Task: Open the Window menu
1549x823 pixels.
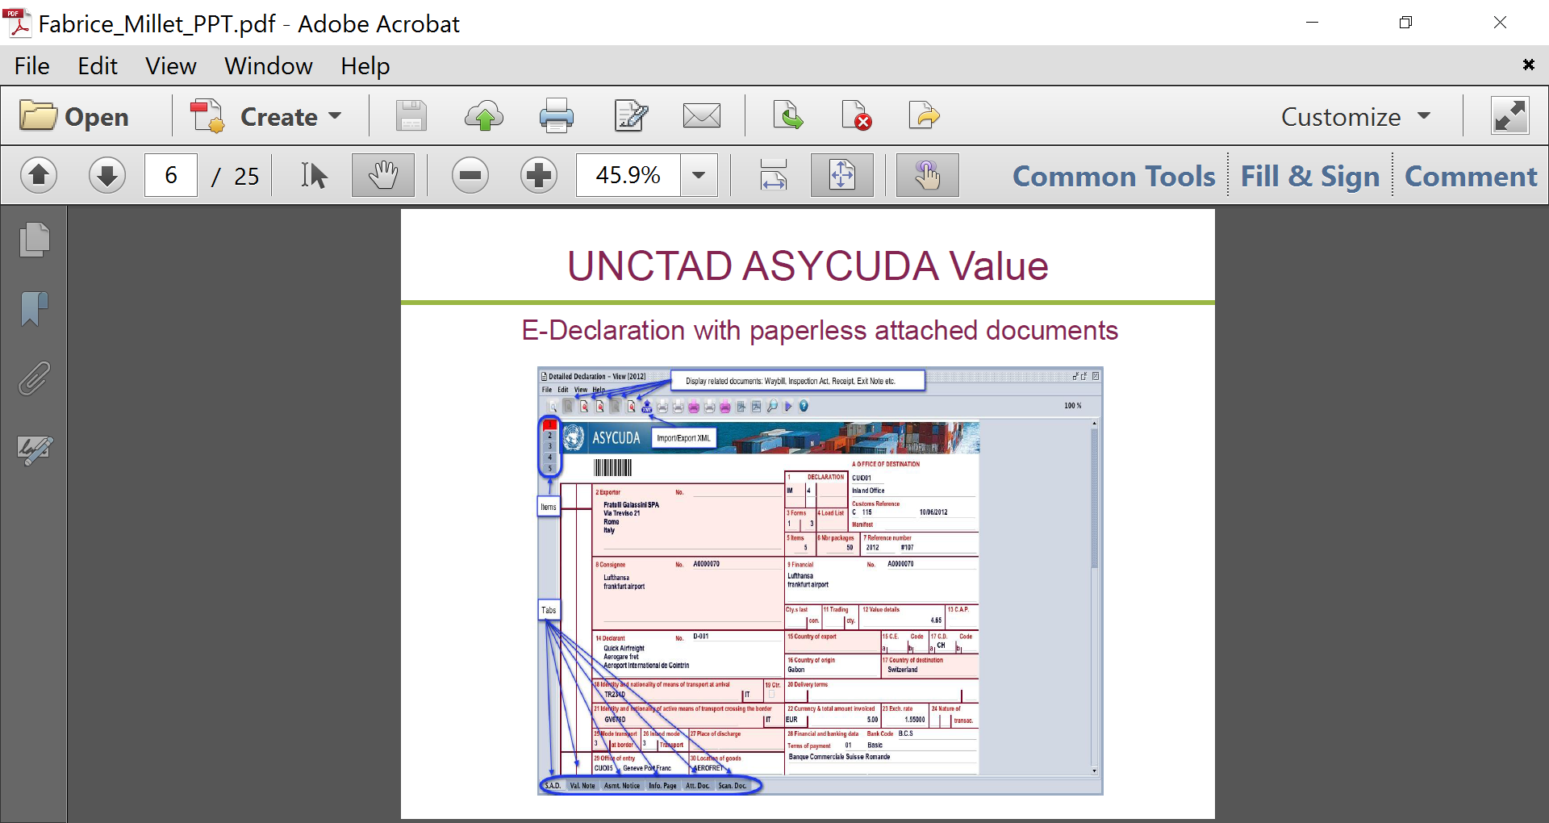Action: point(269,66)
